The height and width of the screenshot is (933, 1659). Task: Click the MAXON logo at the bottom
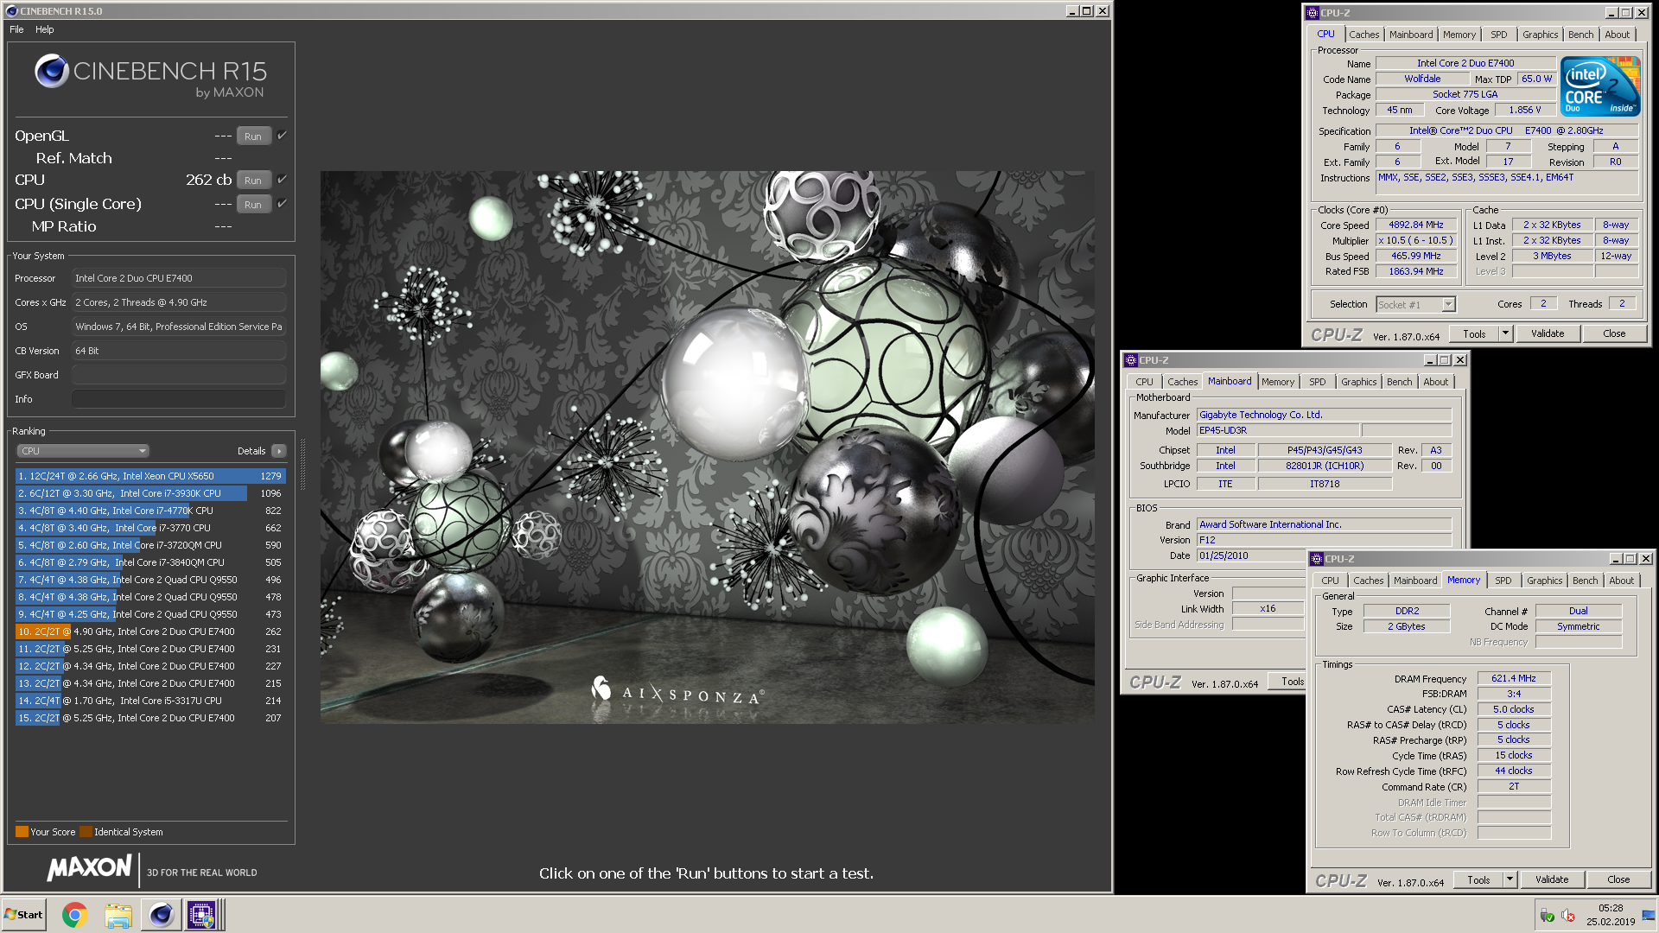click(x=90, y=868)
